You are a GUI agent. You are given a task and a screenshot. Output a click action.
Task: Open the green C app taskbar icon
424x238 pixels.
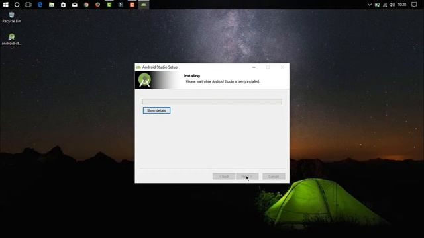click(109, 5)
